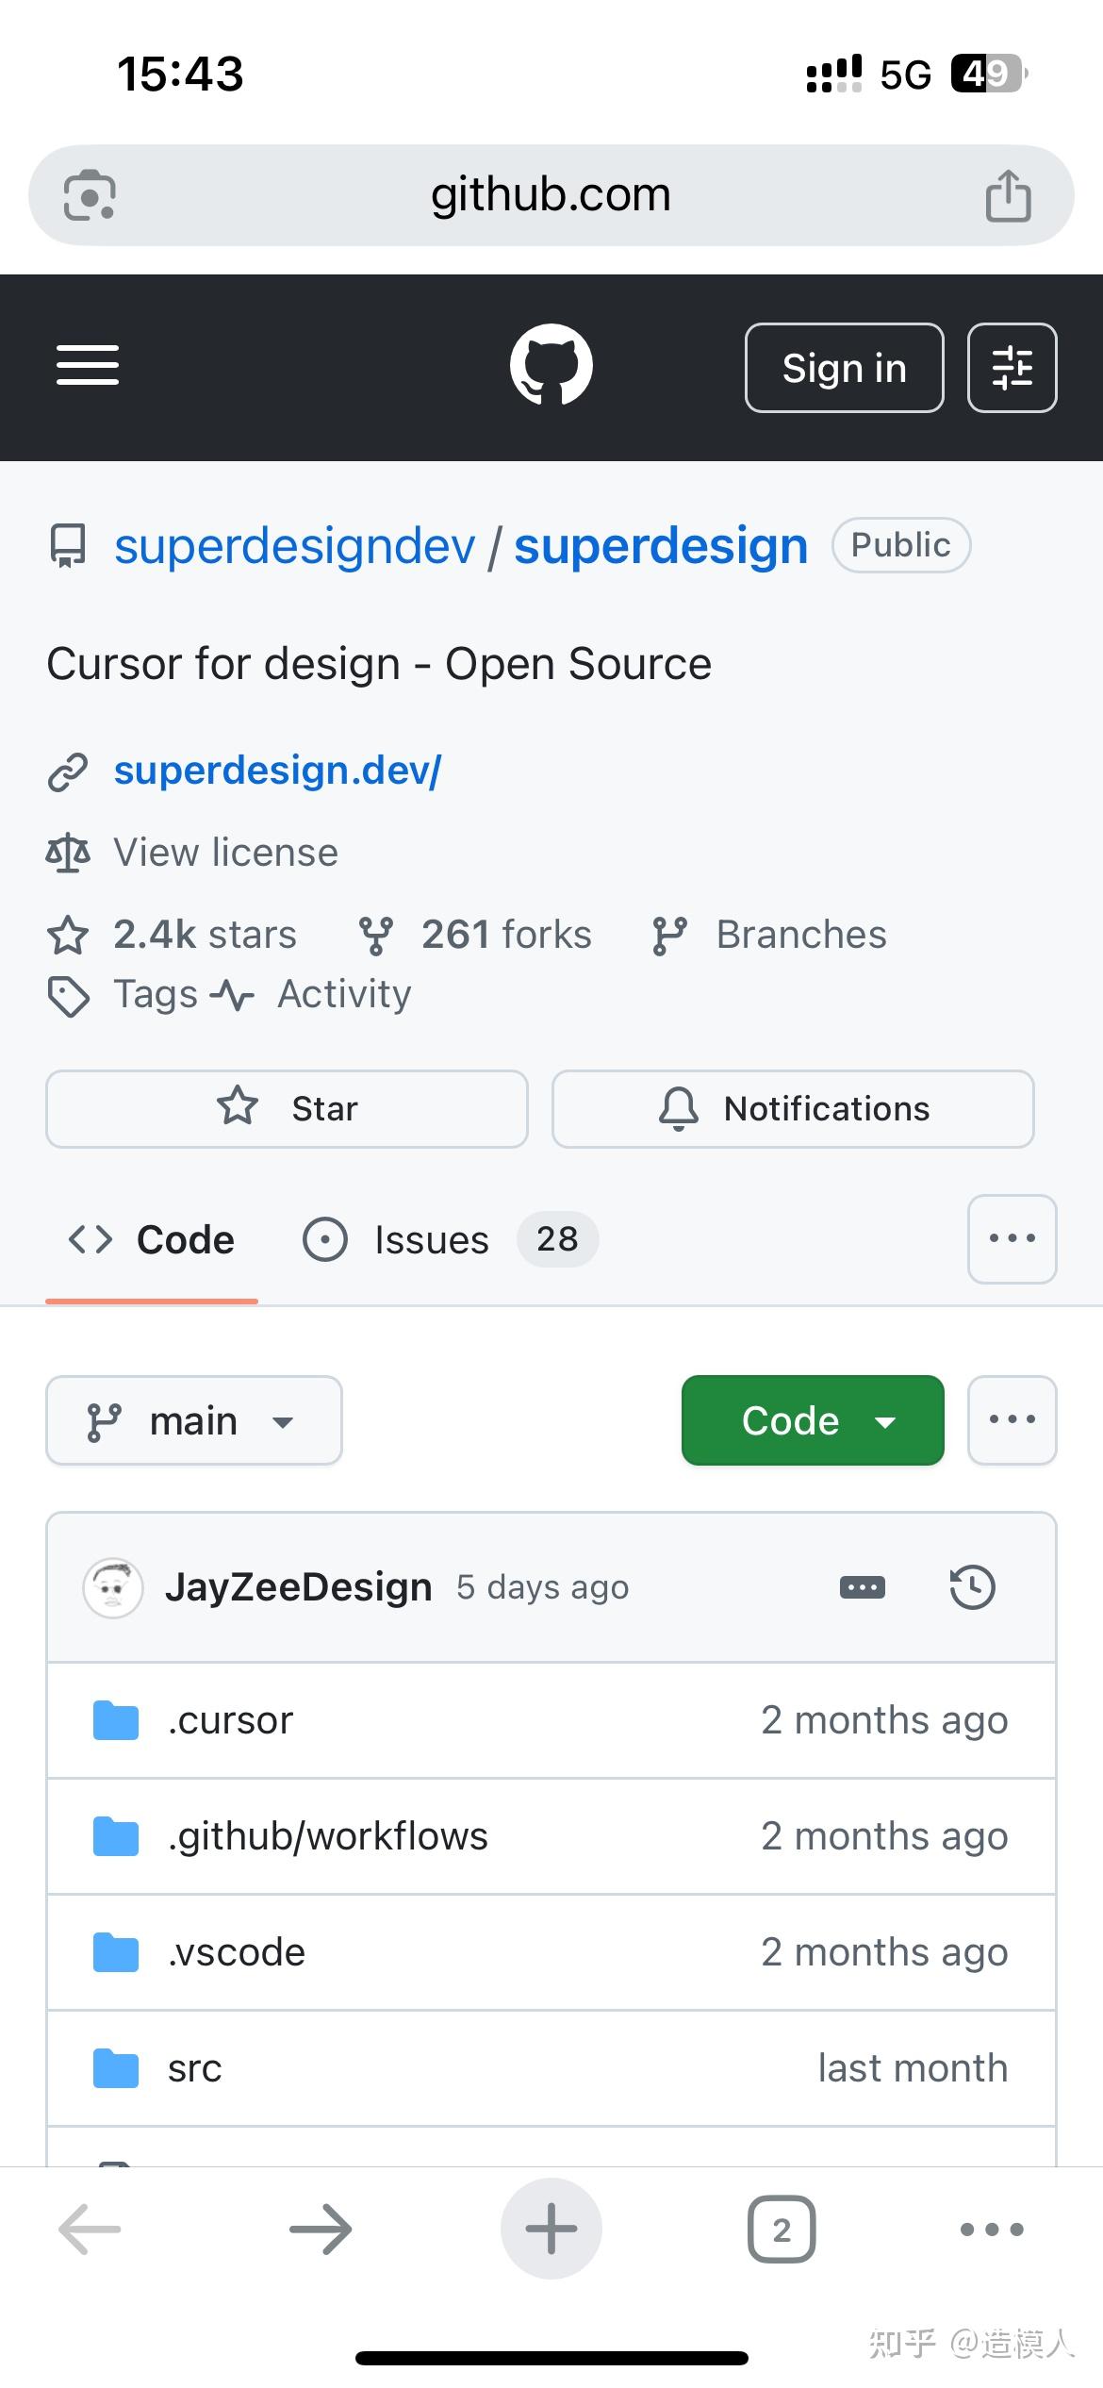Screen dimensions: 1103x2388
Task: Open the Notifications subscription options
Action: (x=793, y=1109)
